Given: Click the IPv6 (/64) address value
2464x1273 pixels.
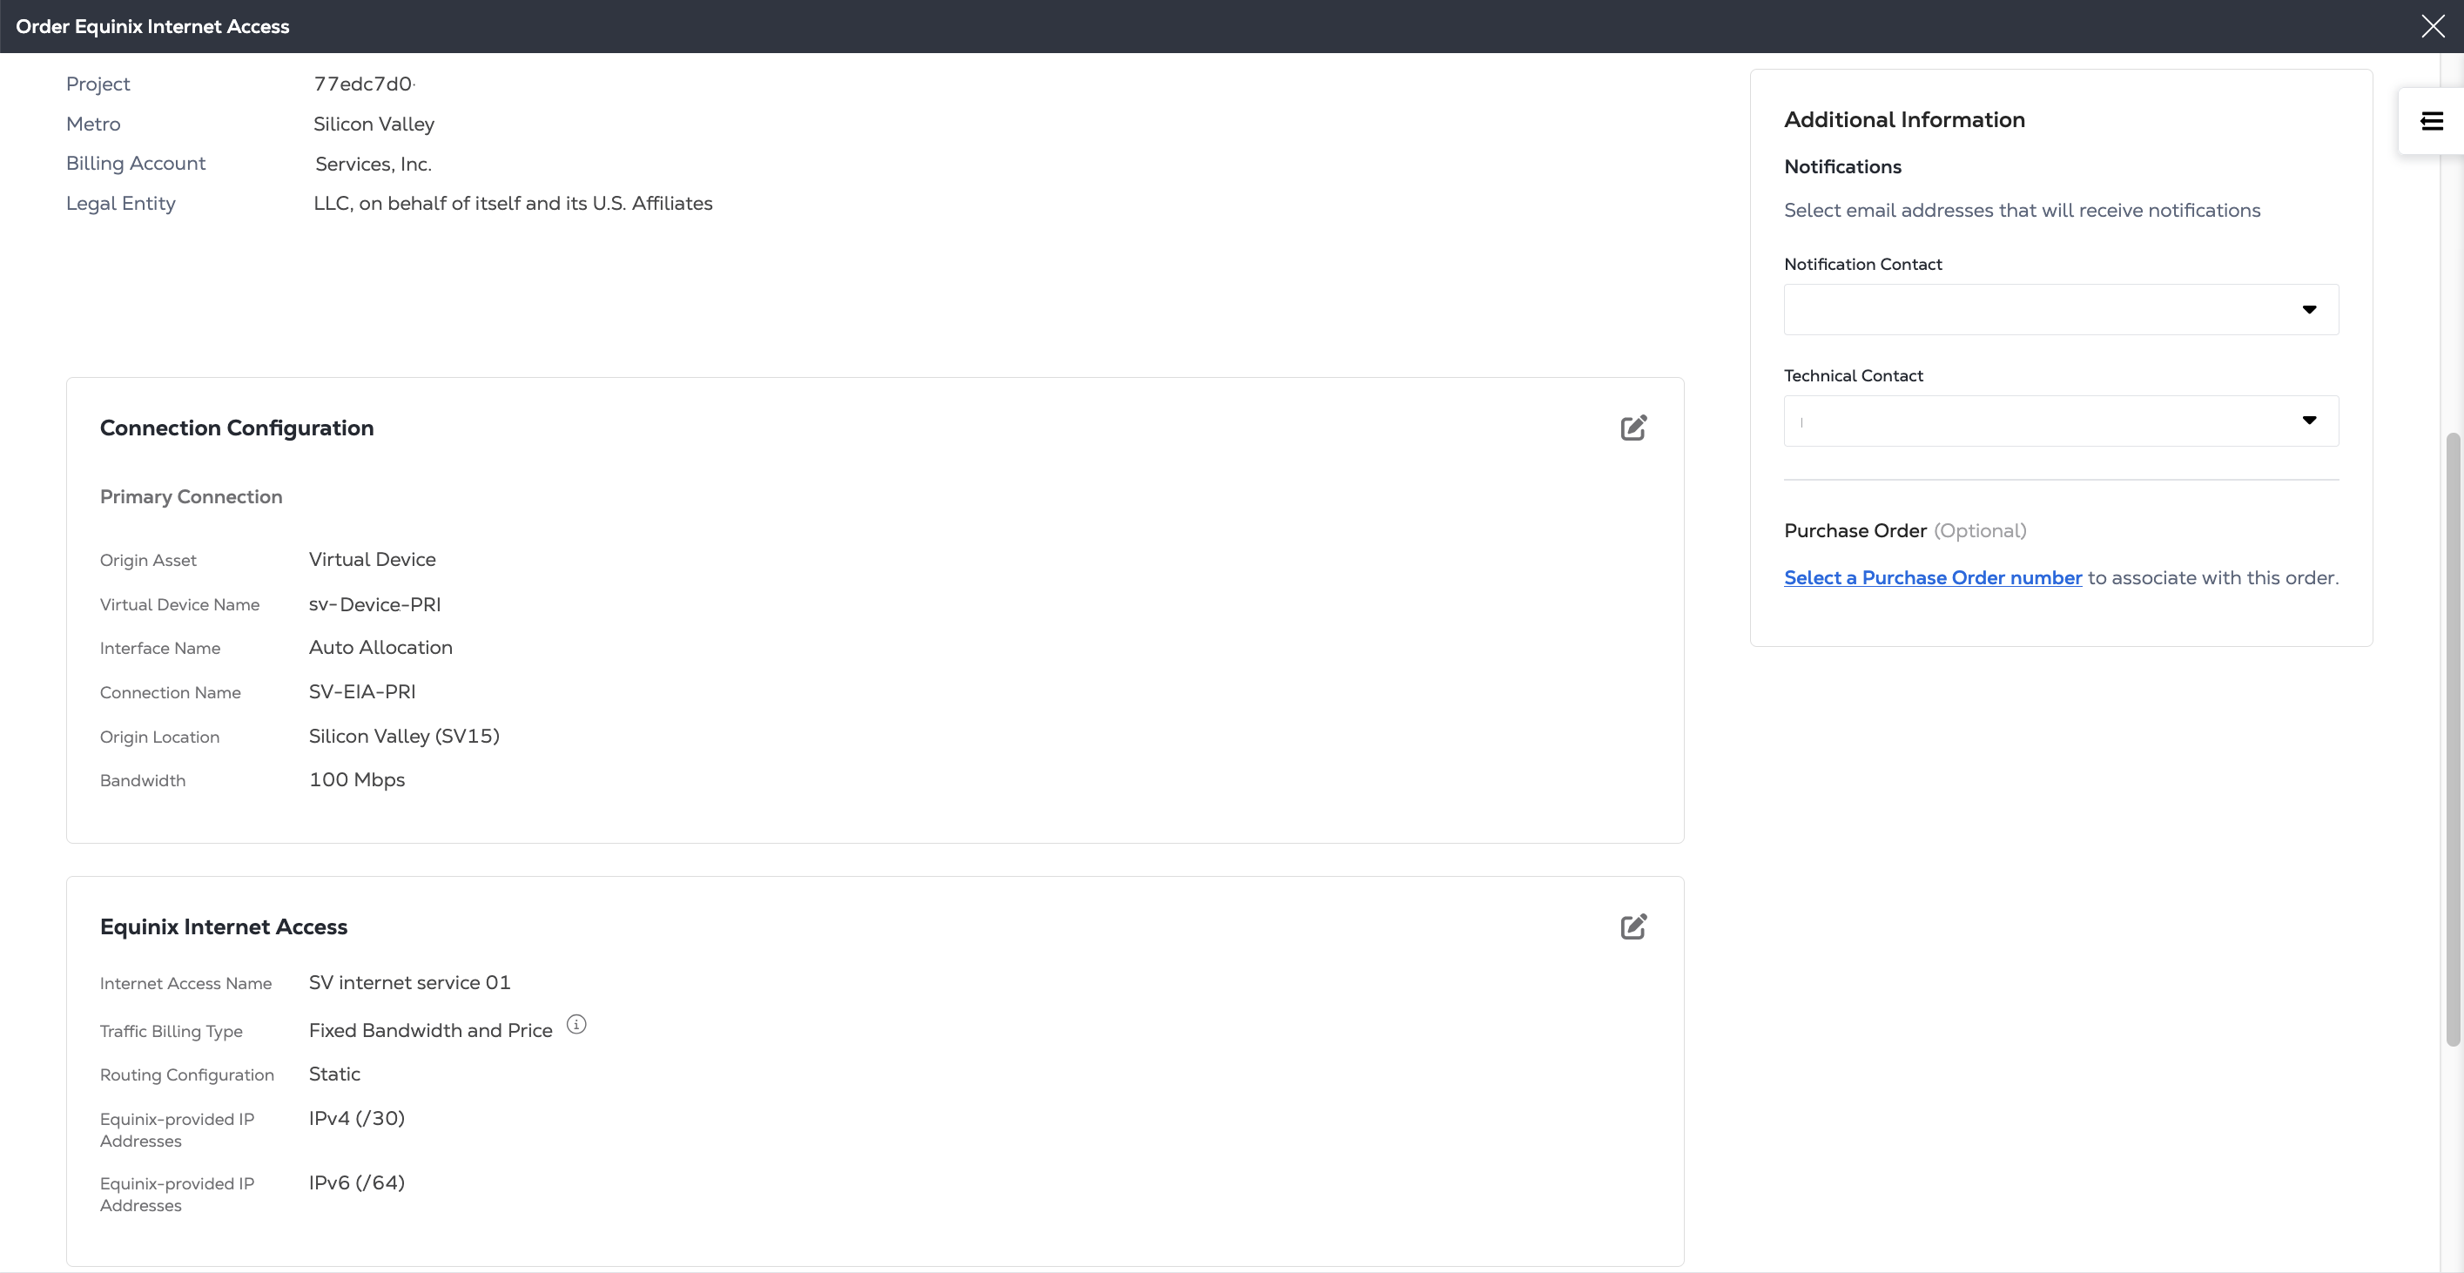Looking at the screenshot, I should 357,1182.
